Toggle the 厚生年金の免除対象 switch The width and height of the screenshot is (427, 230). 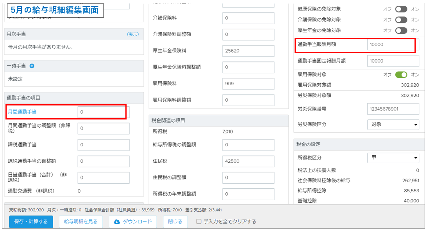pyautogui.click(x=401, y=30)
